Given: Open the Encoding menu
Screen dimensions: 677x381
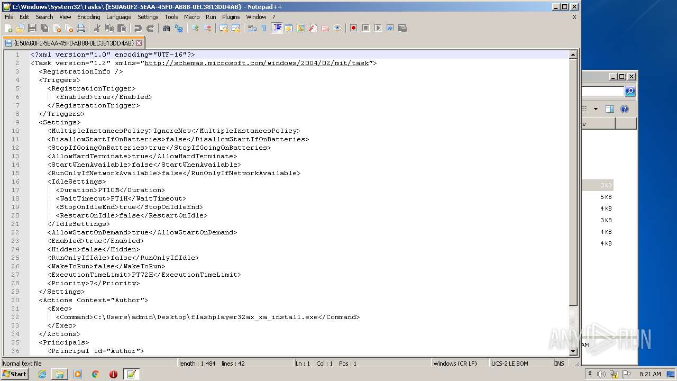Looking at the screenshot, I should click(88, 17).
